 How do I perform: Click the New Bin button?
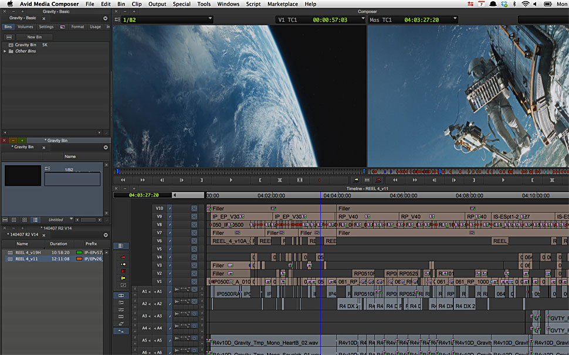point(35,37)
